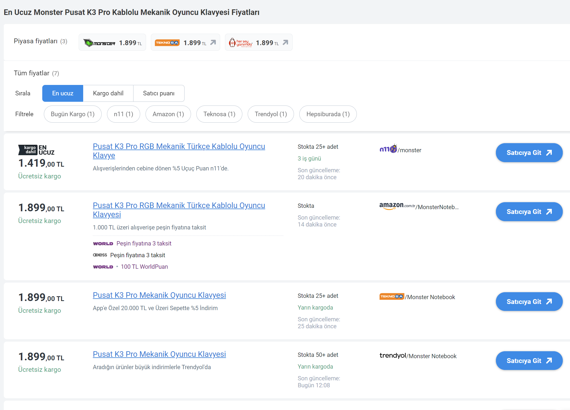
Task: Open Teknosa market price chip
Action: [x=185, y=42]
